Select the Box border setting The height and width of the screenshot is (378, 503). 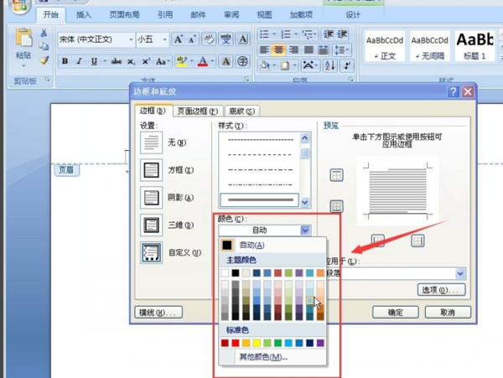pyautogui.click(x=152, y=170)
